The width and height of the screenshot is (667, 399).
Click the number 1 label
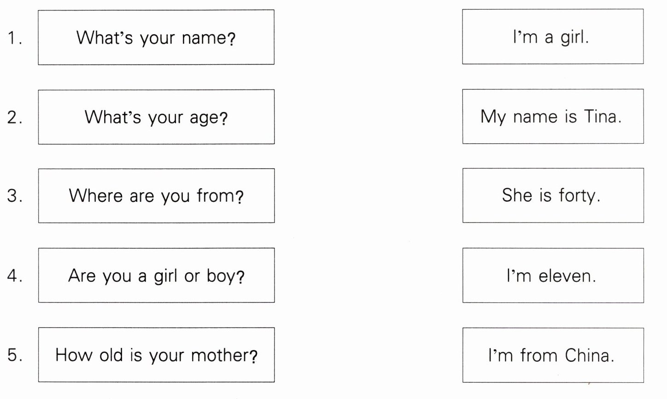(14, 38)
